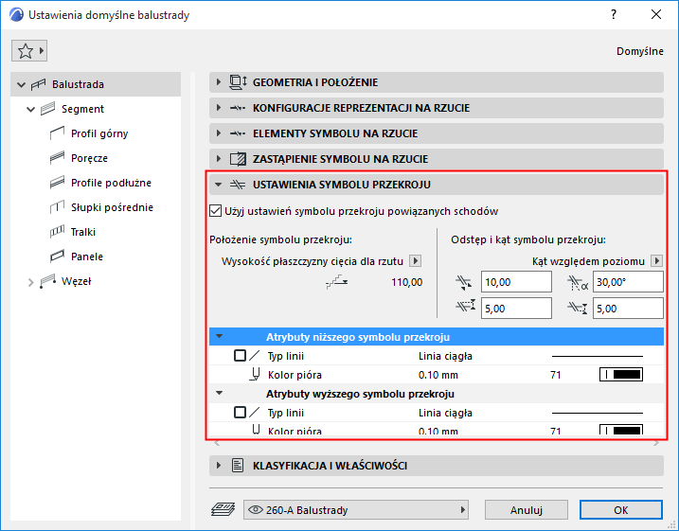Toggle lower symbol Typ linii checkbox

[x=240, y=356]
